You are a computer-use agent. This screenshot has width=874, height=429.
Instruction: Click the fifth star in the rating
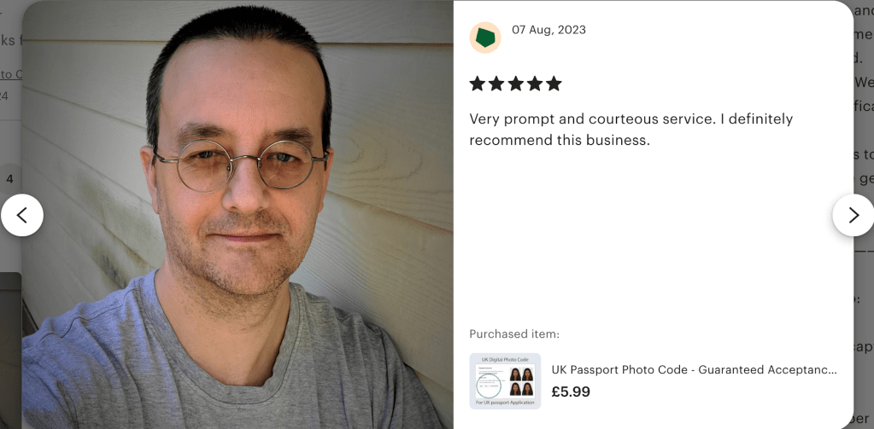tap(554, 84)
